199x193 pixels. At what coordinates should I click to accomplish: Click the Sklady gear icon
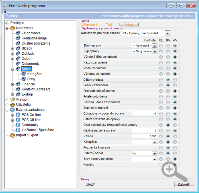pyautogui.click(x=18, y=48)
